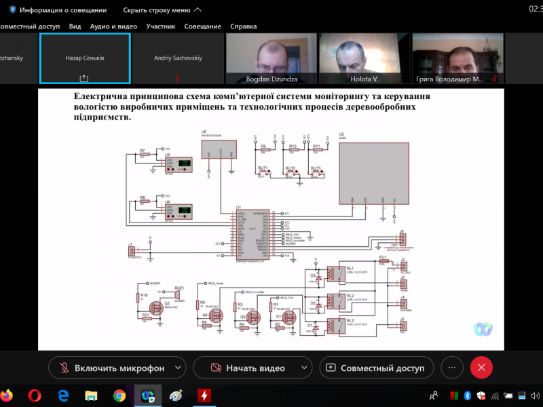
Task: Open Google Chrome from taskbar
Action: pyautogui.click(x=119, y=395)
